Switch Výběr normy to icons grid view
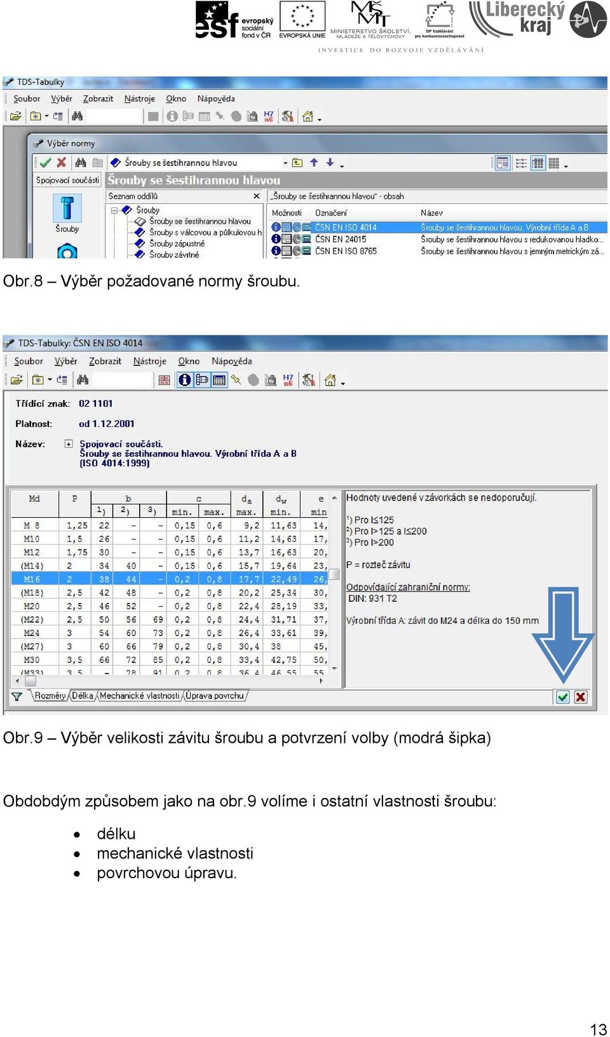This screenshot has width=610, height=1037. click(554, 163)
